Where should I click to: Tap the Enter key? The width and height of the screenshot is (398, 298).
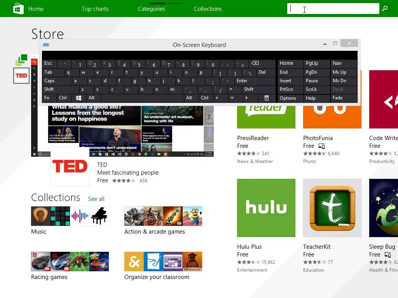click(x=255, y=81)
